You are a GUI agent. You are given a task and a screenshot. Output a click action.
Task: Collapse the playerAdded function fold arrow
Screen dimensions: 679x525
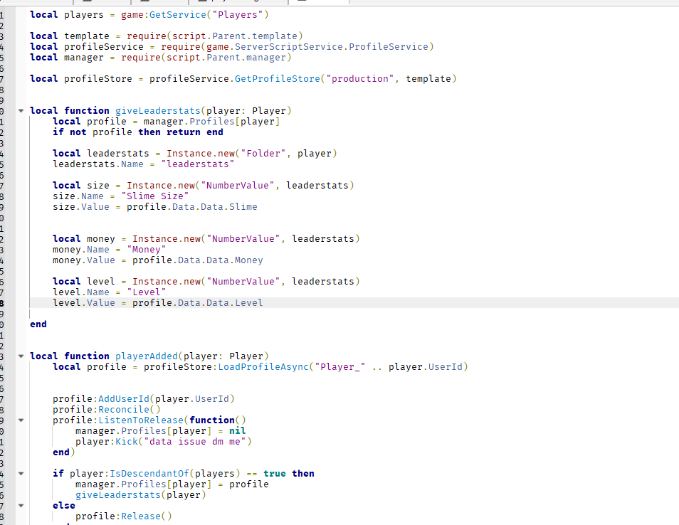[21, 356]
